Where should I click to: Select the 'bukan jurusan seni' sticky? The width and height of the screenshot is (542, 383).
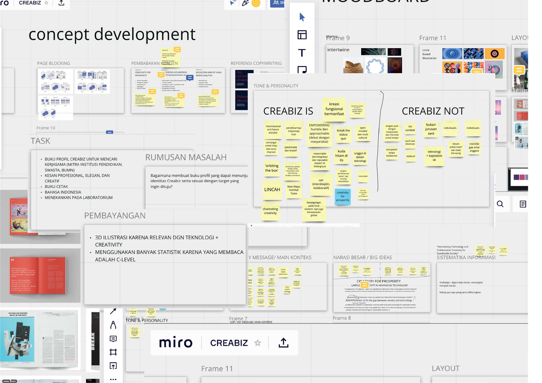click(x=431, y=129)
